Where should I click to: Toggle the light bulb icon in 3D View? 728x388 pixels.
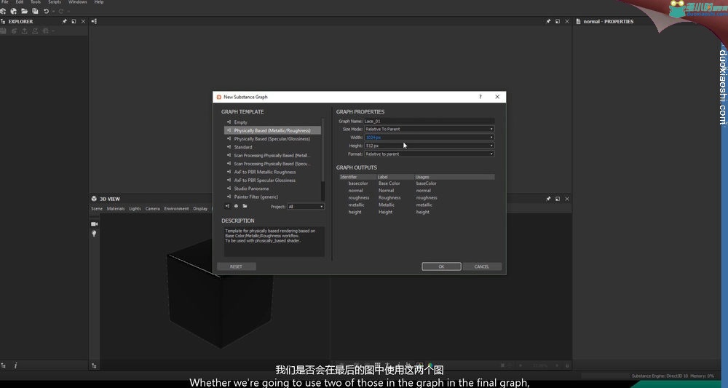coord(94,234)
